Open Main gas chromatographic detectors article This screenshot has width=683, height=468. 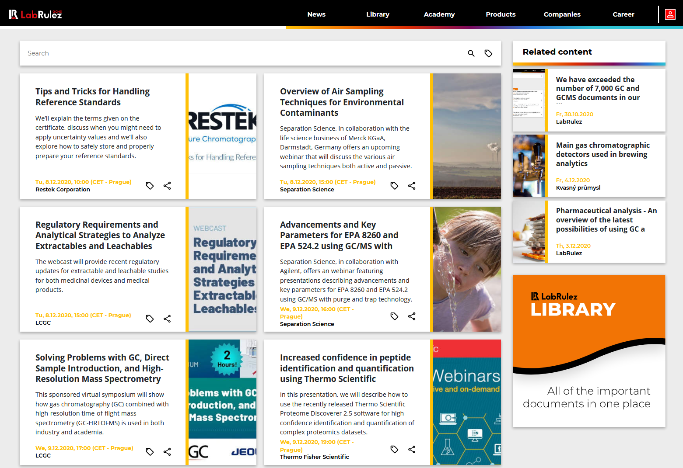click(602, 154)
